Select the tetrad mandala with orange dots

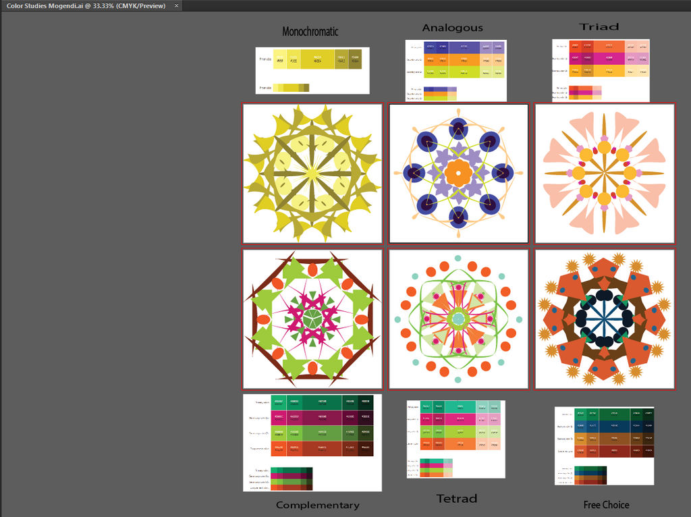coord(458,319)
